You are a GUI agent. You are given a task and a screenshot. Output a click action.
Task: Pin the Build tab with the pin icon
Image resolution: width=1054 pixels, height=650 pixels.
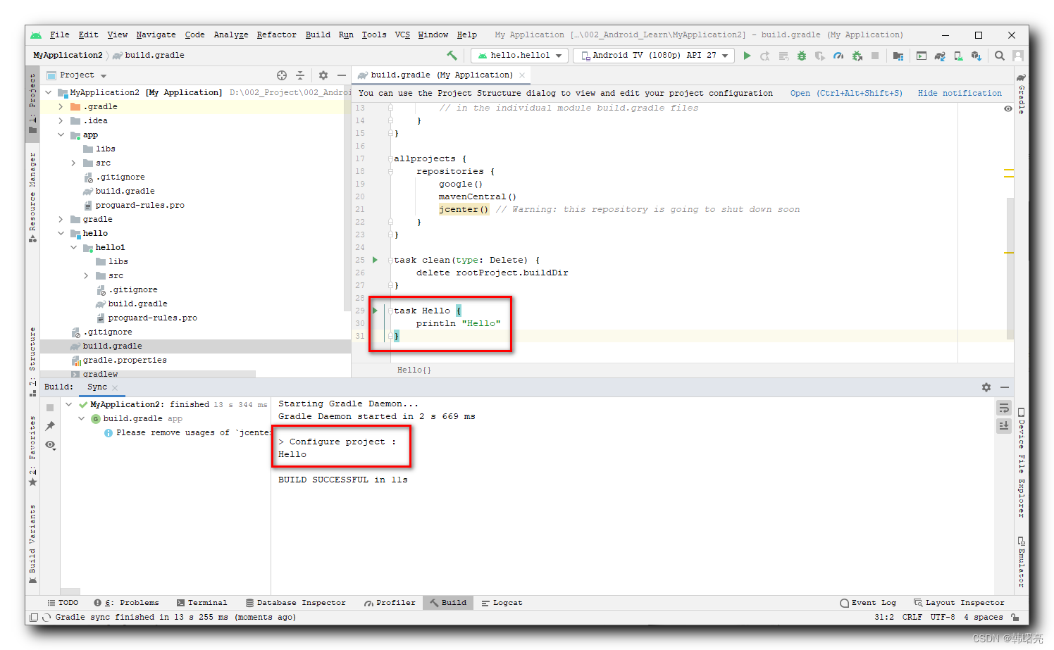click(50, 426)
